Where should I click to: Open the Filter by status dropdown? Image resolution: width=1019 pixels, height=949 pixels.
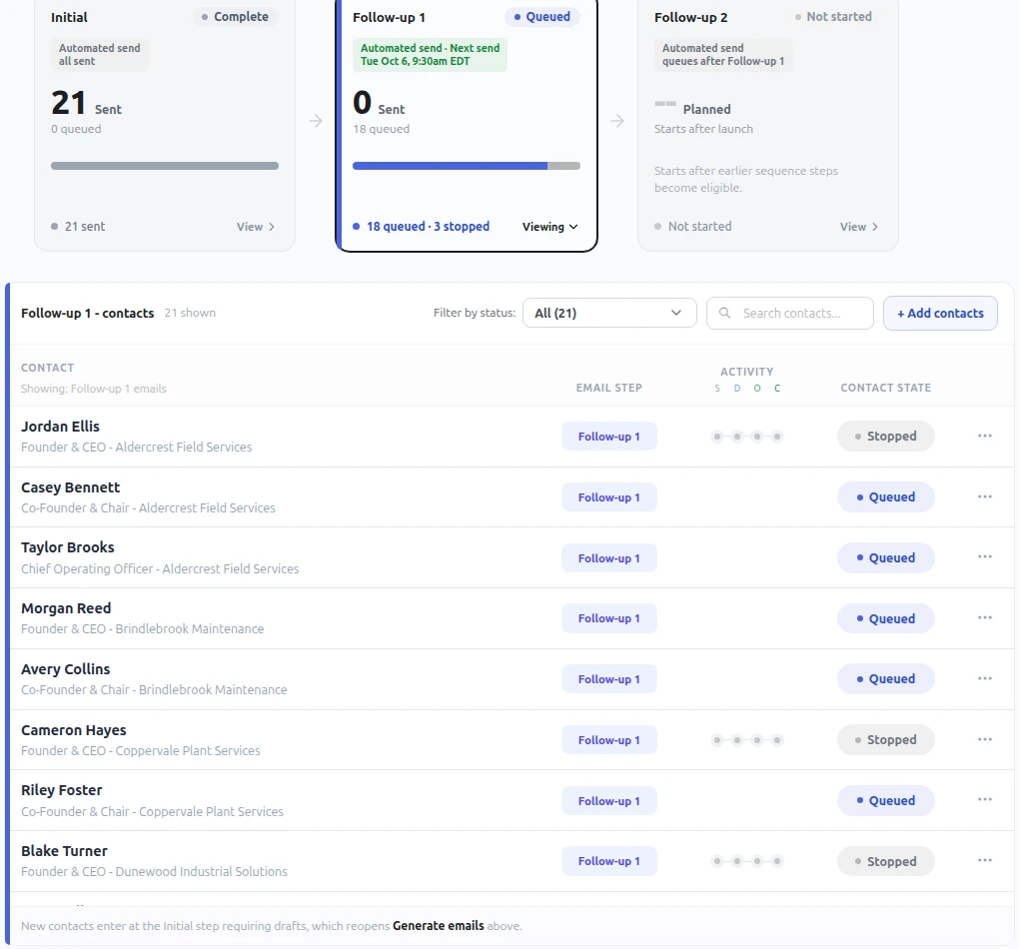[x=609, y=313]
